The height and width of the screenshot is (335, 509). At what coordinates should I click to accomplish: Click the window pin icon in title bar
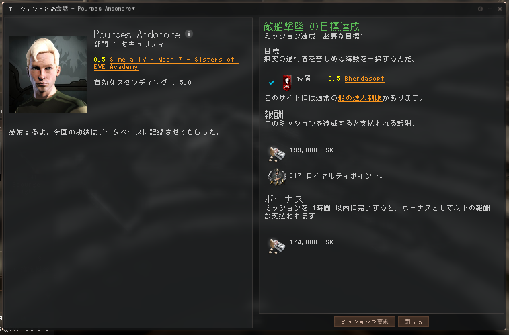[x=481, y=9]
